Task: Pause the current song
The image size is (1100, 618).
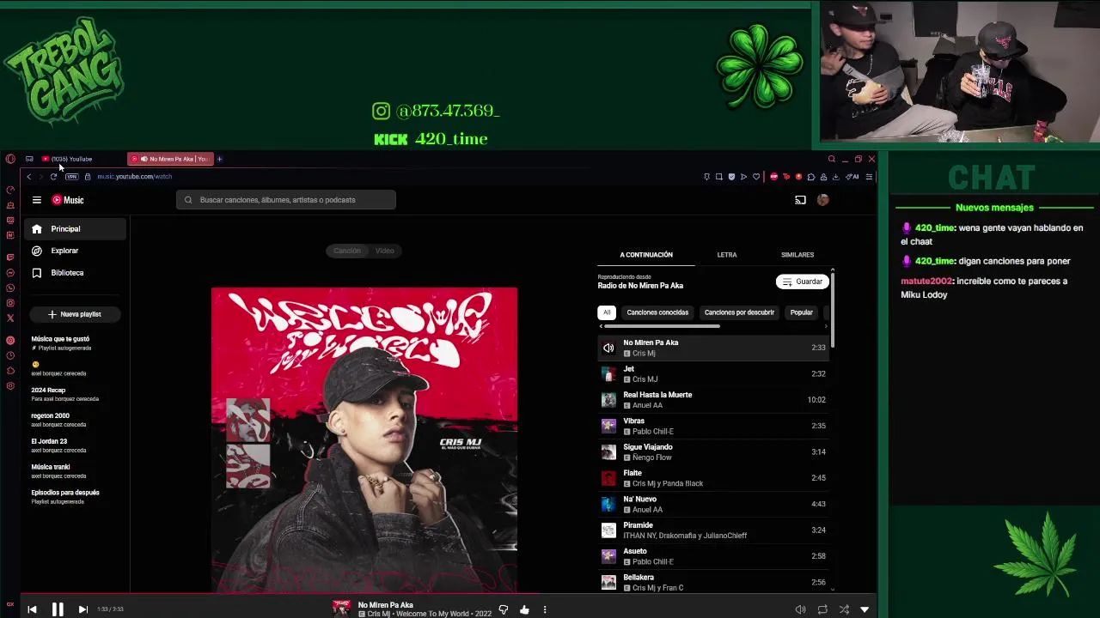Action: (58, 609)
